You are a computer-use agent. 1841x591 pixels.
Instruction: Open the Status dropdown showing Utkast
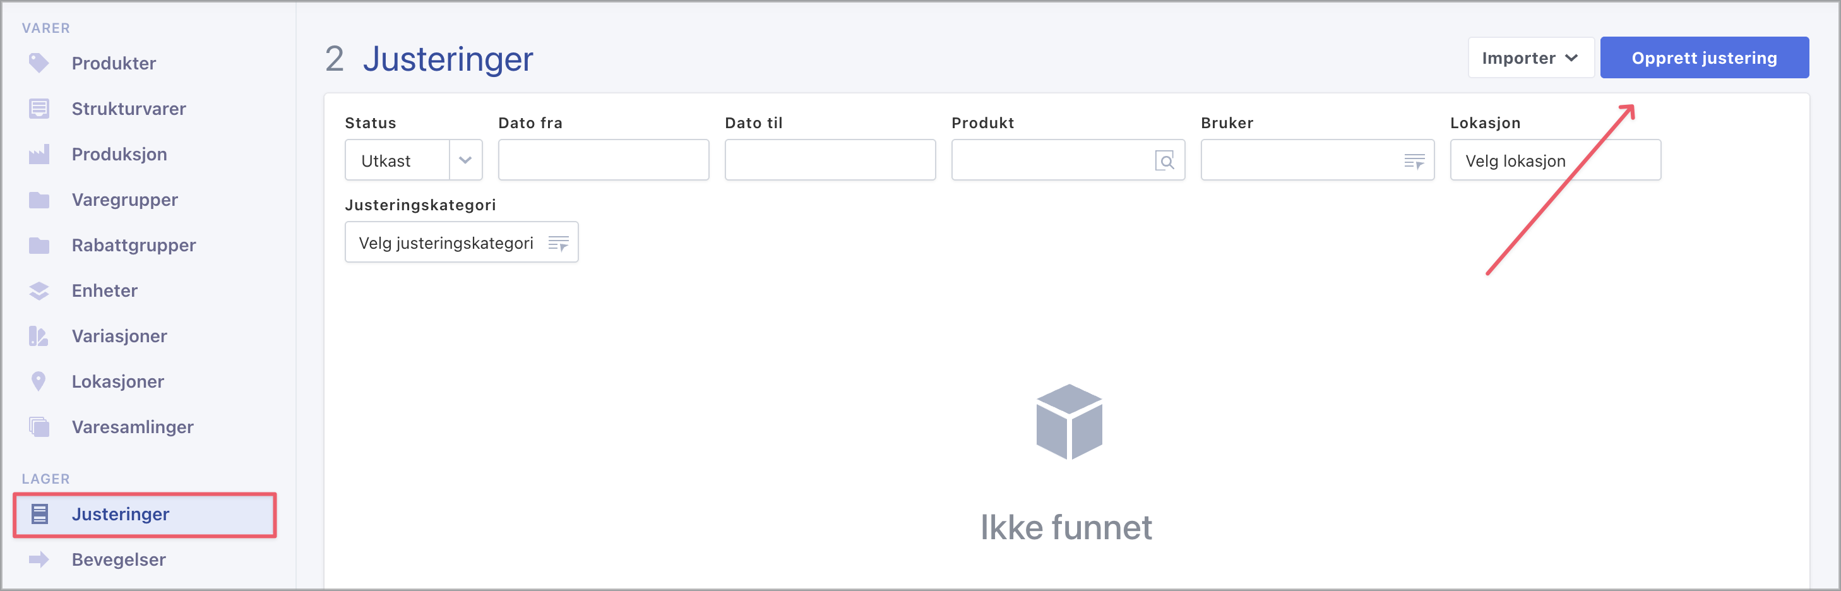[x=413, y=161]
